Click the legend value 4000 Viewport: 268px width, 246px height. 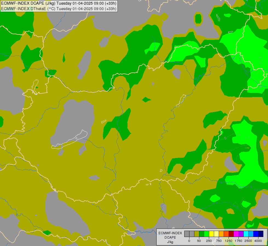[x=258, y=241]
